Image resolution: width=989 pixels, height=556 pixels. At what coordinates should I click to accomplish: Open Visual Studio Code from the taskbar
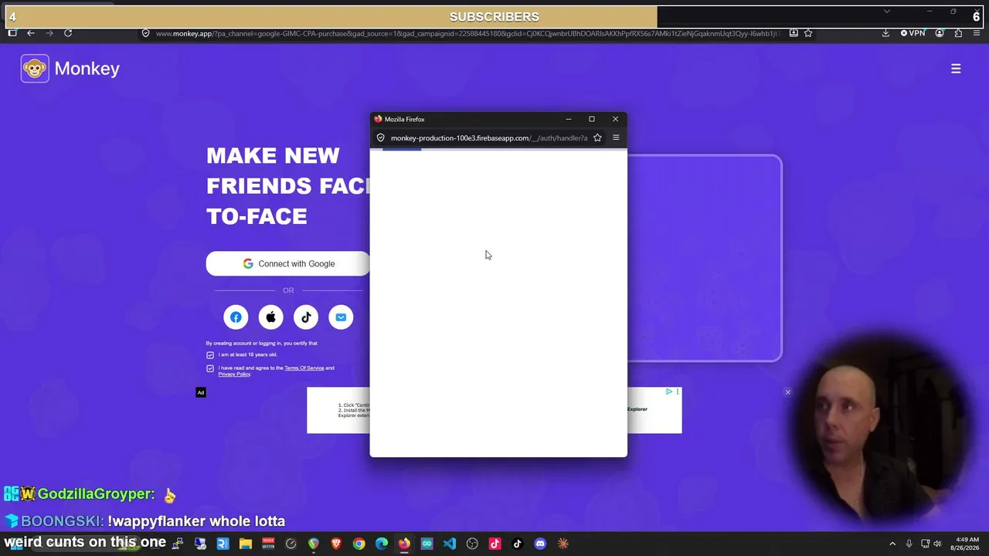click(x=450, y=544)
